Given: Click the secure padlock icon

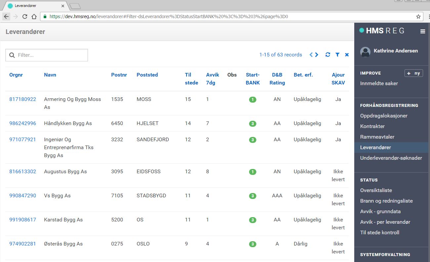Looking at the screenshot, I should point(45,16).
